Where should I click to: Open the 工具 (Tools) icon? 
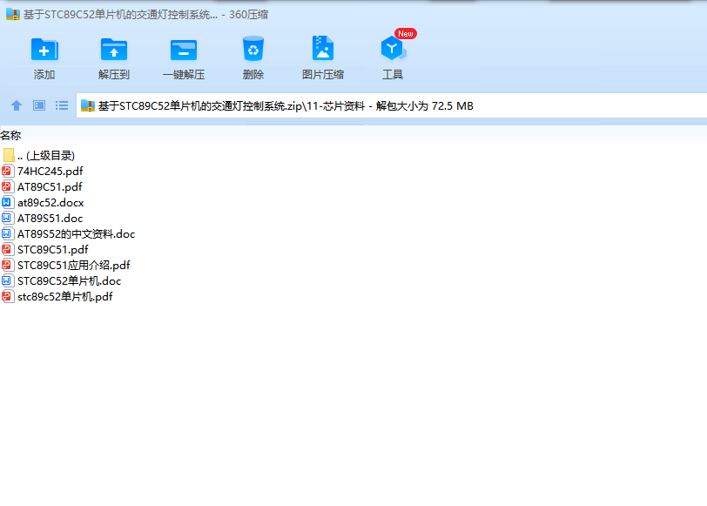tap(393, 48)
